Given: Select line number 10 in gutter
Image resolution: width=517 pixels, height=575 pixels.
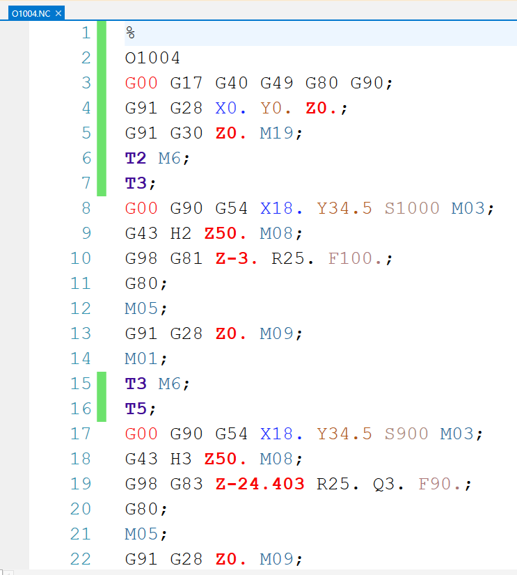Looking at the screenshot, I should tap(81, 258).
